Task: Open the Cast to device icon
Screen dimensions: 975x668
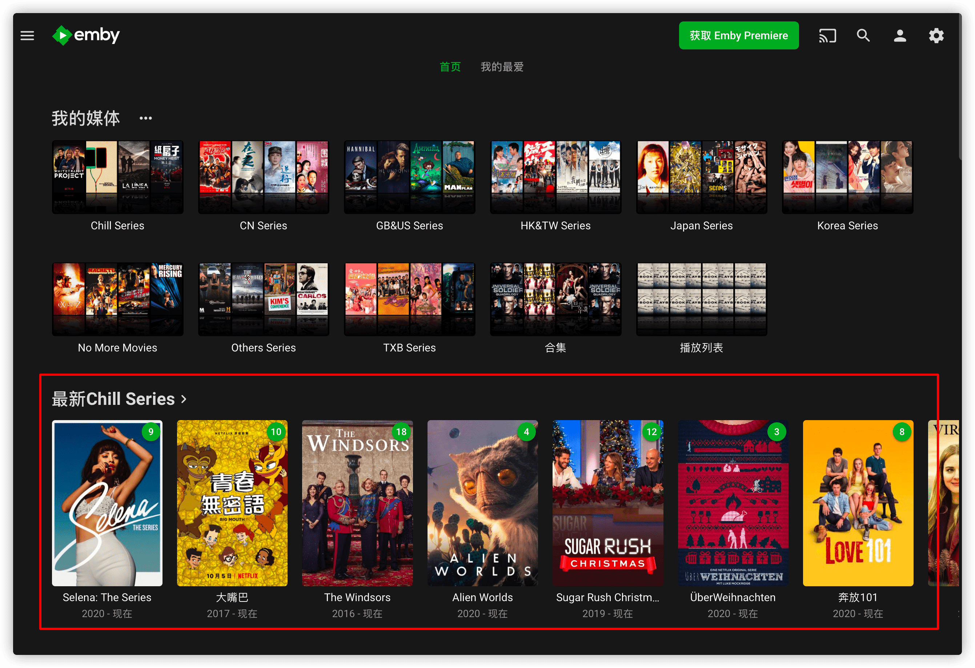Action: click(x=827, y=36)
